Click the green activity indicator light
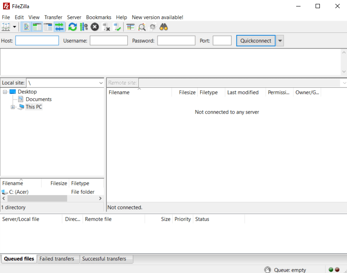347x273 pixels. click(x=331, y=270)
